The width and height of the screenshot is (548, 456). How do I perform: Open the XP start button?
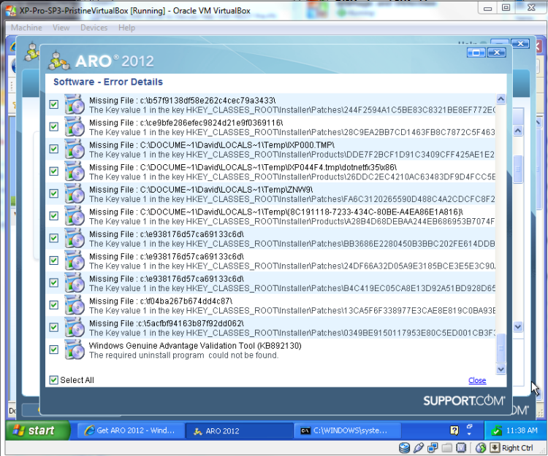(x=38, y=430)
